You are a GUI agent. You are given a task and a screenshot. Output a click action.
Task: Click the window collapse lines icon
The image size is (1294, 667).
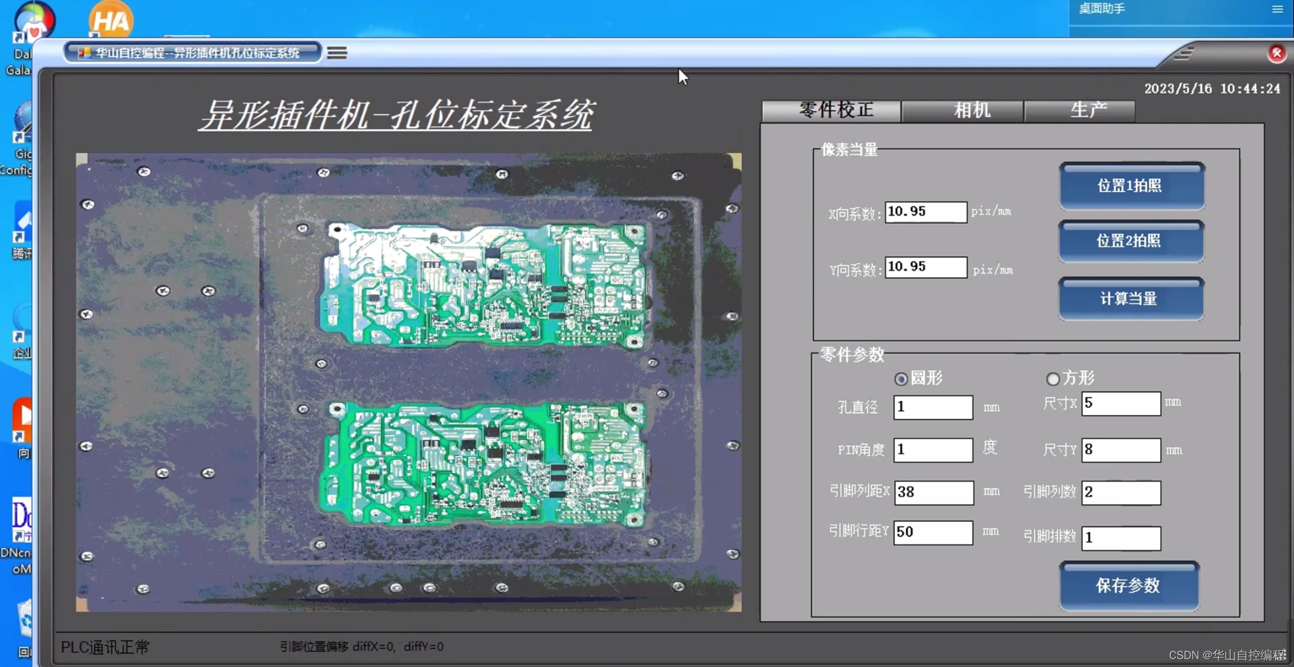coord(1184,53)
